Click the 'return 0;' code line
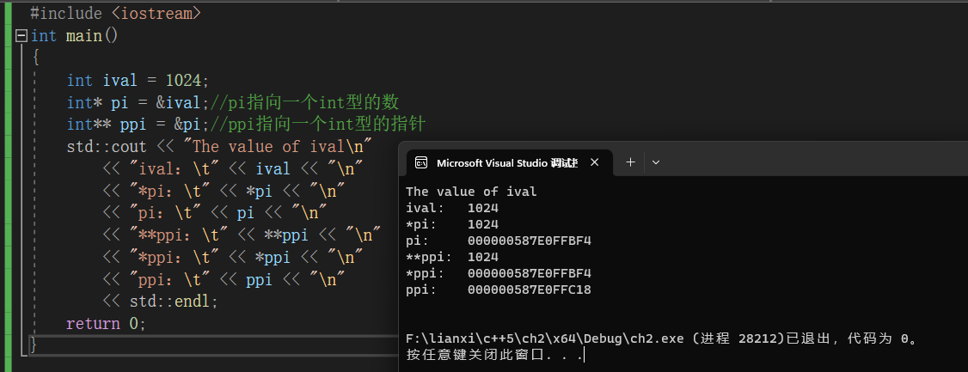Screen dimensions: 968x372 coord(107,323)
